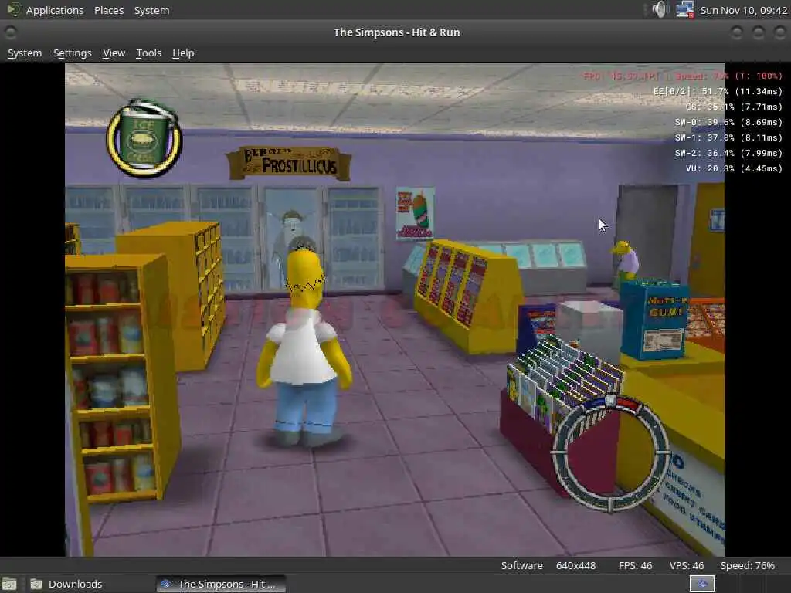Click the ice cream mission objective icon
Image resolution: width=791 pixels, height=593 pixels.
tap(144, 139)
